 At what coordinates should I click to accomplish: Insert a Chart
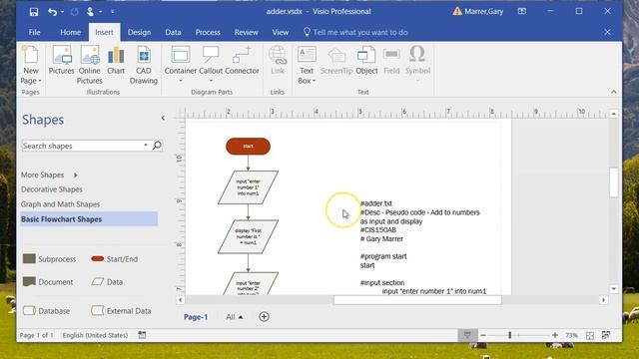(116, 60)
